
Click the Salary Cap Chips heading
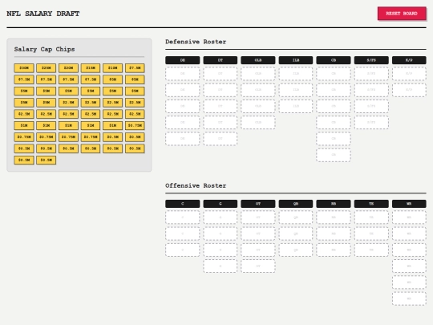[44, 49]
